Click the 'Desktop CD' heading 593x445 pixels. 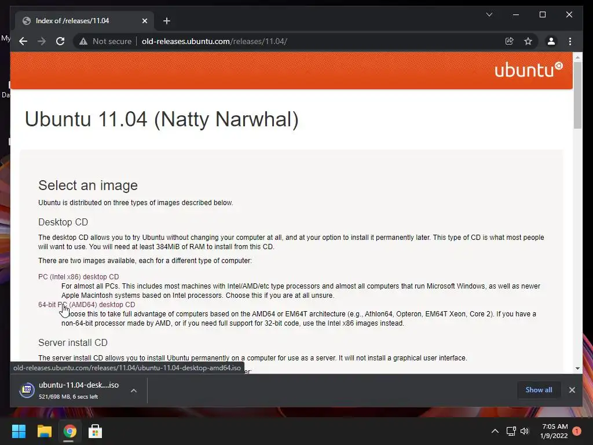(x=63, y=222)
